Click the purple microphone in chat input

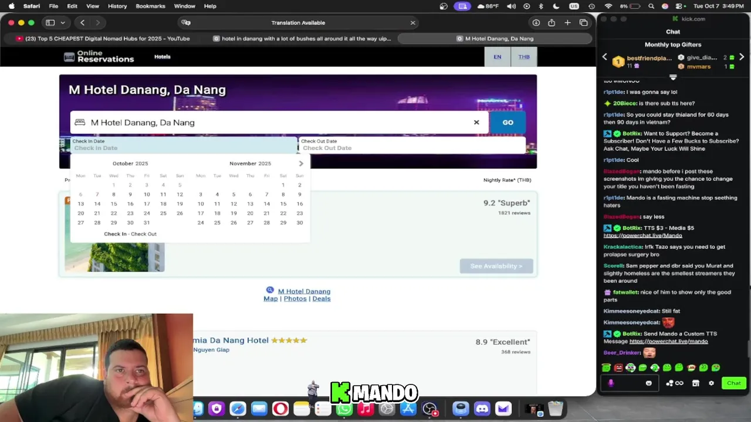point(611,383)
